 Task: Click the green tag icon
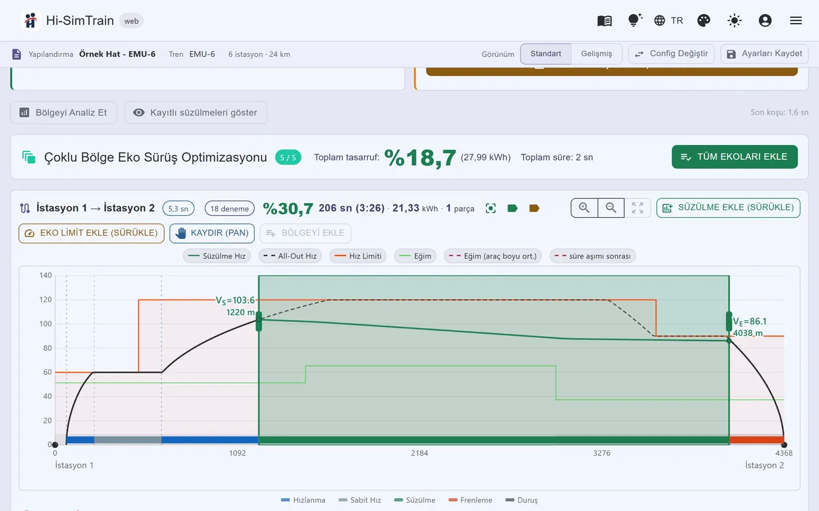point(513,208)
